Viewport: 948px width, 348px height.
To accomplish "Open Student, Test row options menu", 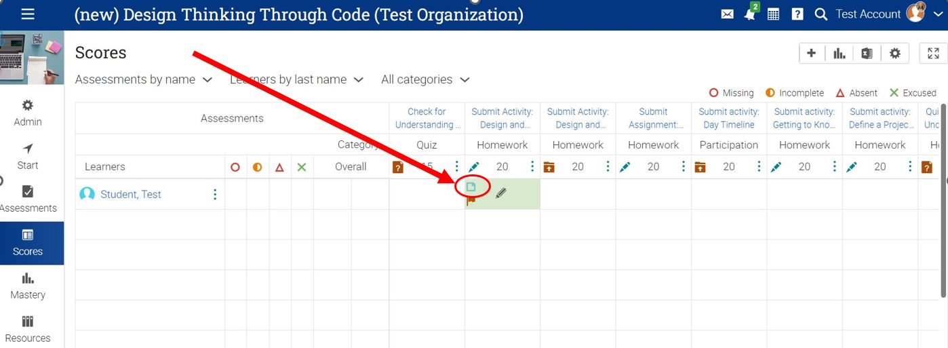I will [x=215, y=195].
